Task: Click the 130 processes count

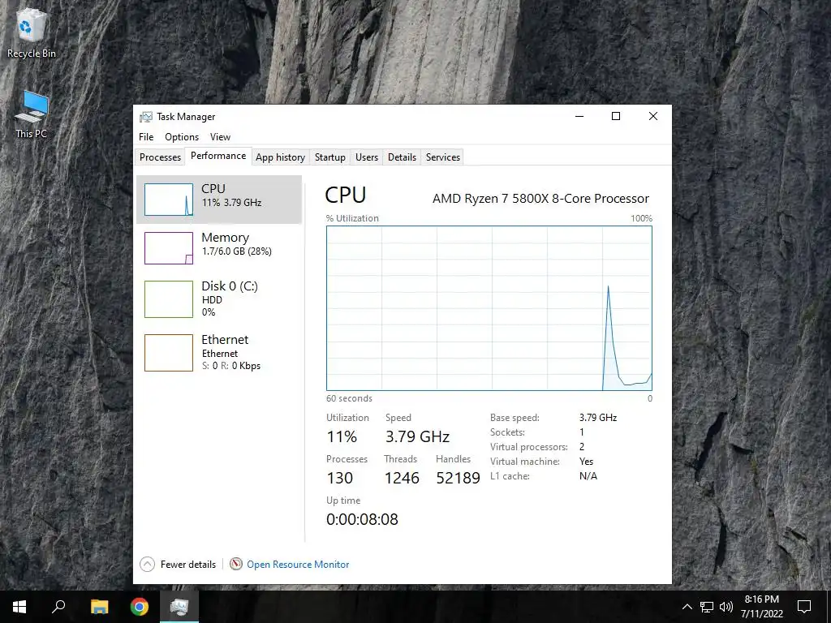Action: [340, 478]
